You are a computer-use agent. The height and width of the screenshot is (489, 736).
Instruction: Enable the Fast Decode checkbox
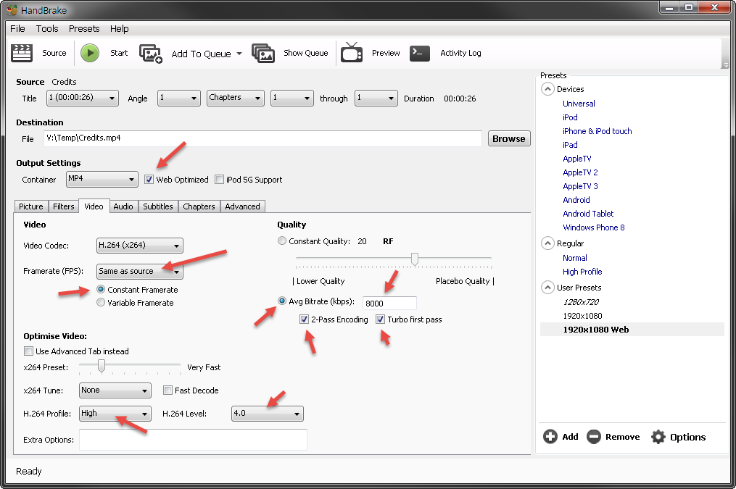click(168, 390)
